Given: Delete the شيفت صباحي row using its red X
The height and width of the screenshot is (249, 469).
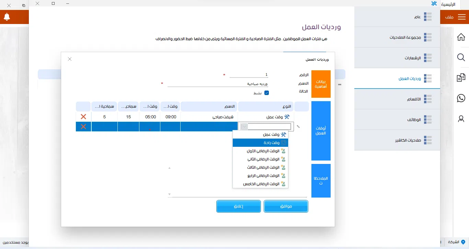Looking at the screenshot, I should point(83,117).
